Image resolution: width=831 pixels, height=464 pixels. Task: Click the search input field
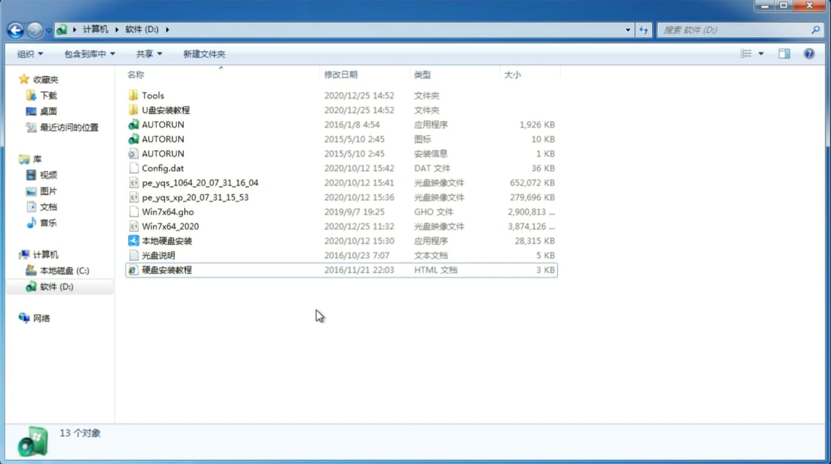pos(736,29)
